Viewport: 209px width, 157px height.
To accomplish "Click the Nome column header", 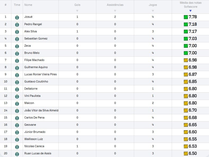I will coord(28,5).
